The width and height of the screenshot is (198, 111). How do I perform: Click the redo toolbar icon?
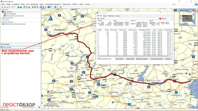[x=15, y=7]
